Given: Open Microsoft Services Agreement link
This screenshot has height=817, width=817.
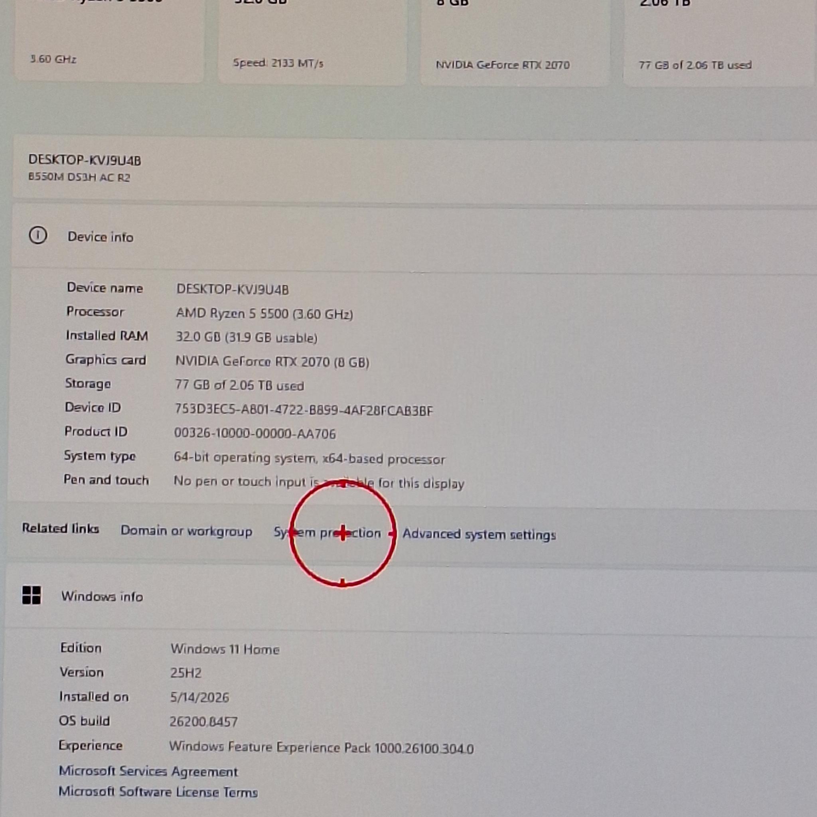Looking at the screenshot, I should (x=148, y=772).
